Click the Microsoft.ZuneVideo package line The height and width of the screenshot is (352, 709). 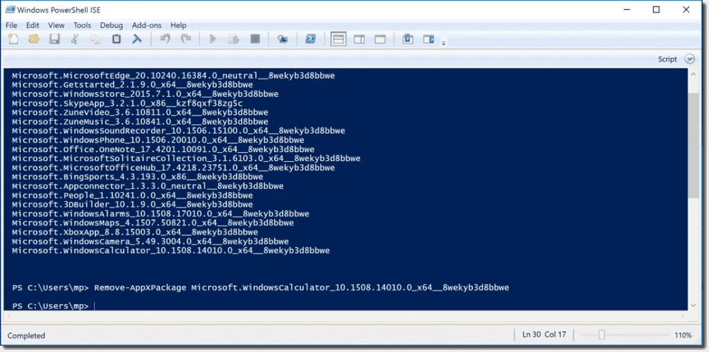[x=140, y=112]
